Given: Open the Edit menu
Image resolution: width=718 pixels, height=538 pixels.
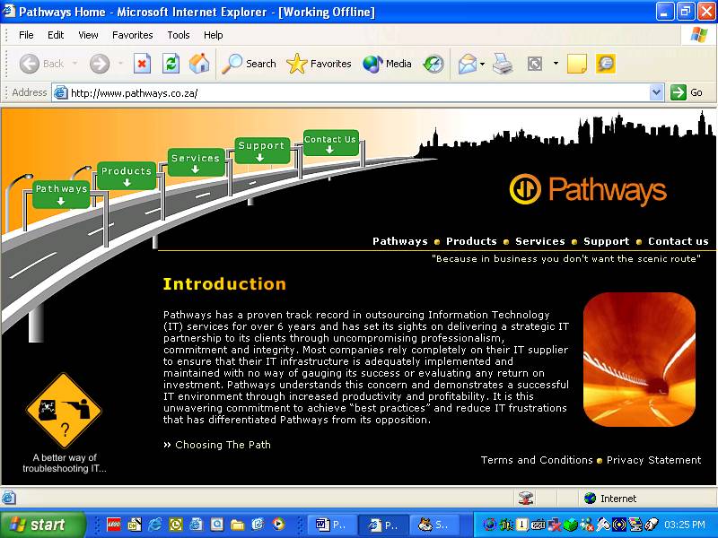Looking at the screenshot, I should [56, 35].
